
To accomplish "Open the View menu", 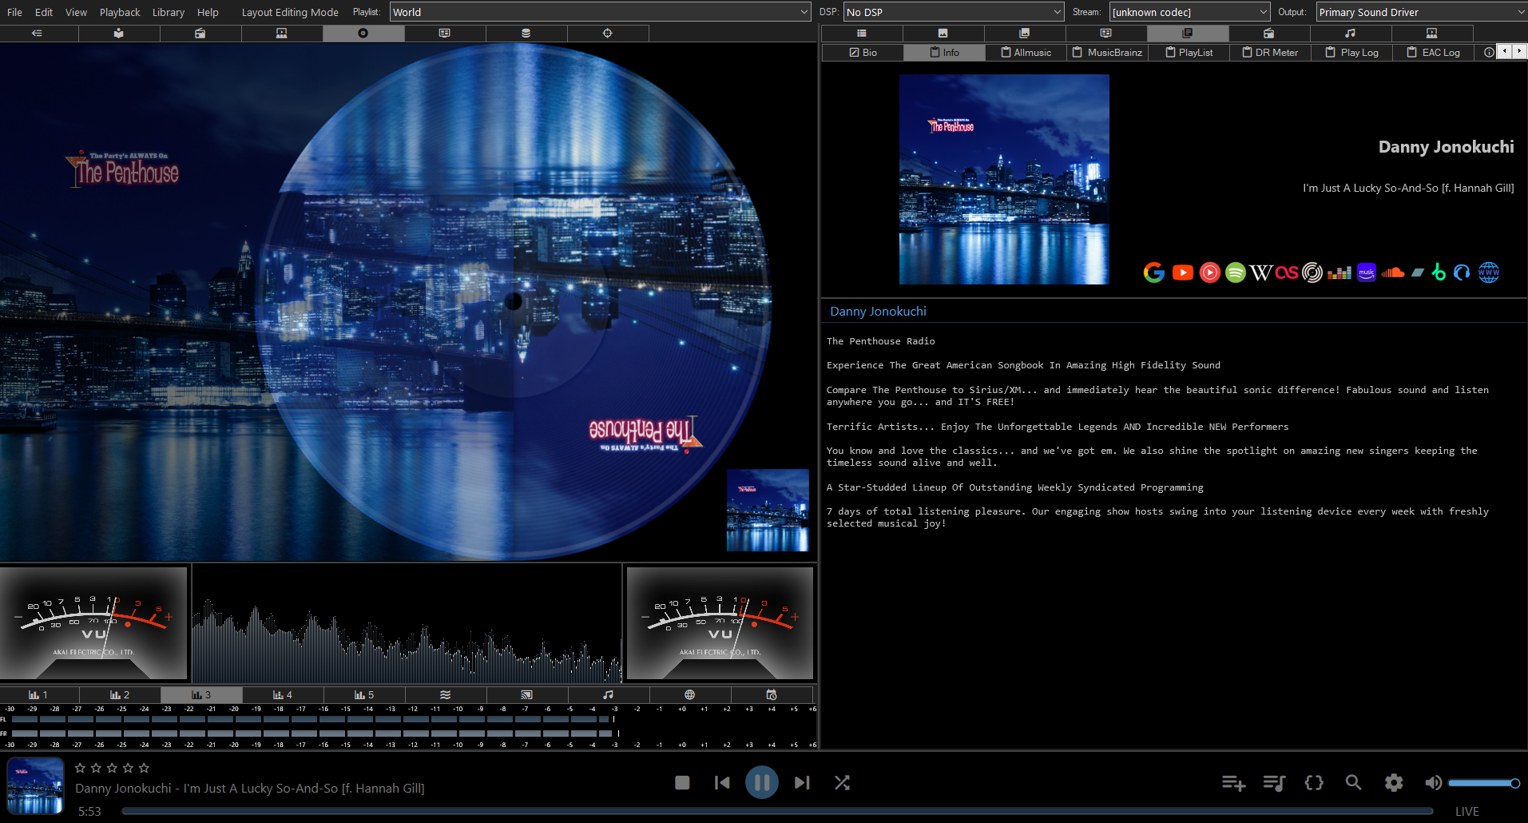I will 77,12.
